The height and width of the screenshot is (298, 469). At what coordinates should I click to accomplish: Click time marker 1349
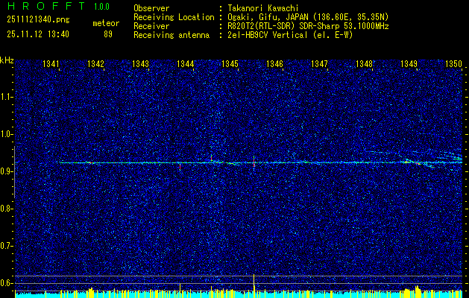click(x=409, y=63)
